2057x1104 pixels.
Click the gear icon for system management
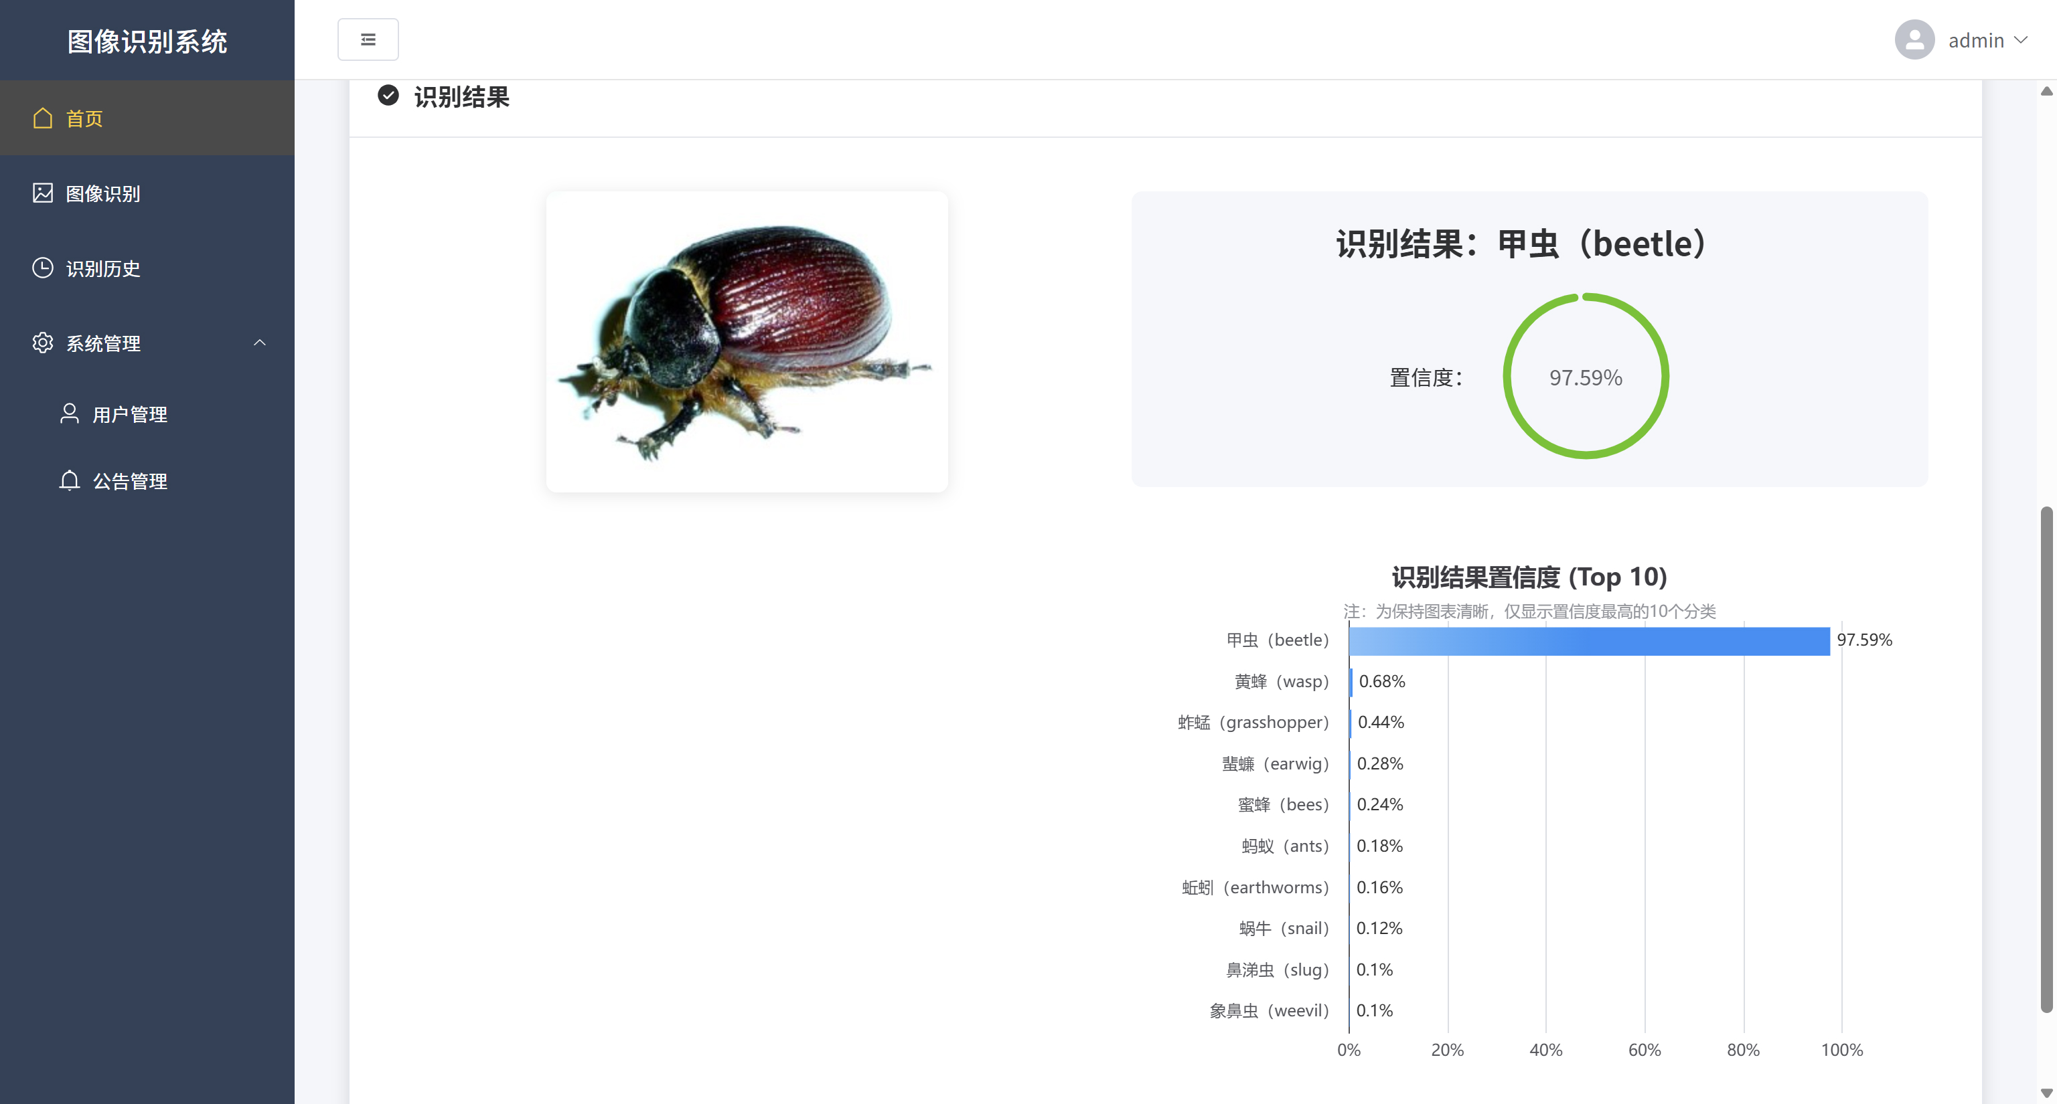(42, 343)
